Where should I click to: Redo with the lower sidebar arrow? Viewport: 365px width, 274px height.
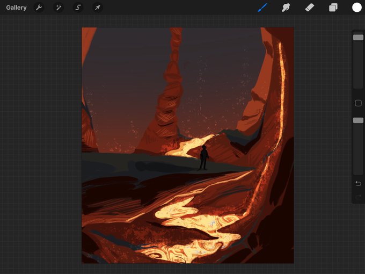[x=358, y=197]
